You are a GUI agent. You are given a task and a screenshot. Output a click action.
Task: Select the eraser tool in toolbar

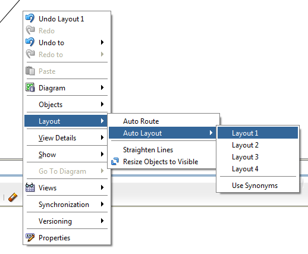[x=13, y=197]
